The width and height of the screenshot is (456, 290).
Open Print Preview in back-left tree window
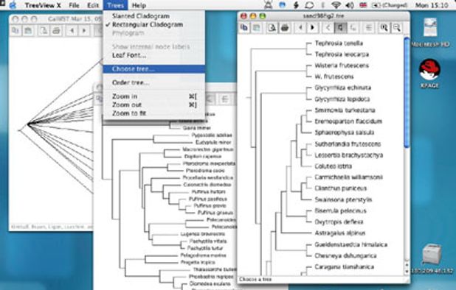coord(44,31)
